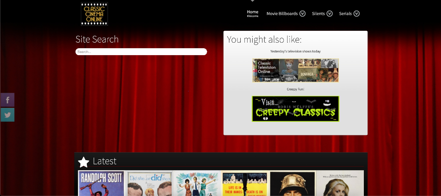Click the "Latest" section heading
The height and width of the screenshot is (196, 441).
coord(104,161)
